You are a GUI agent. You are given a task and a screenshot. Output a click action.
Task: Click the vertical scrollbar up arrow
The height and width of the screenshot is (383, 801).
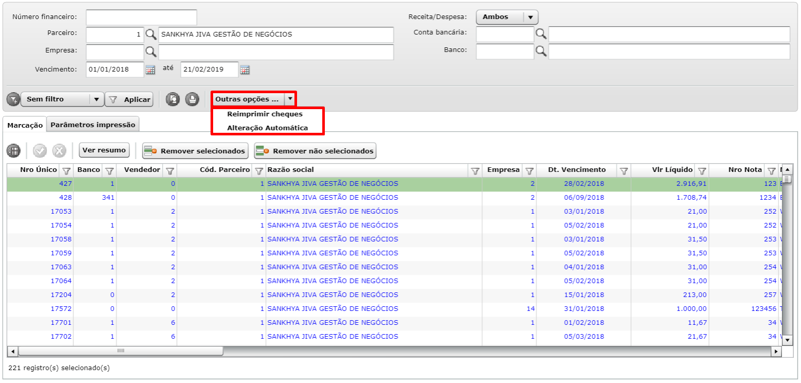(x=787, y=169)
